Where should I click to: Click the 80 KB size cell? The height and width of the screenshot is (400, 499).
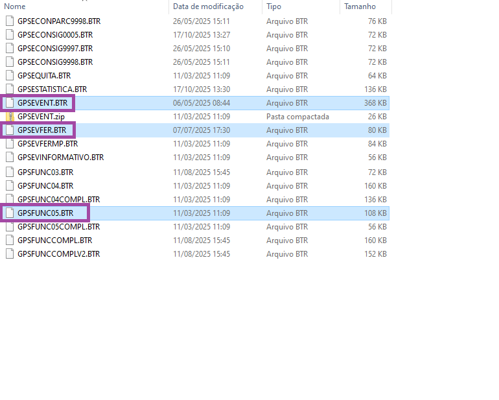377,130
